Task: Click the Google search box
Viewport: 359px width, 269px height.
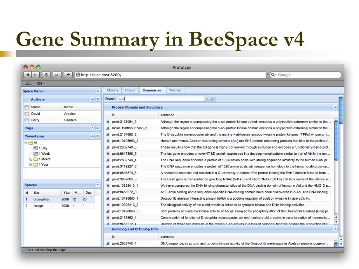Action: [306, 75]
